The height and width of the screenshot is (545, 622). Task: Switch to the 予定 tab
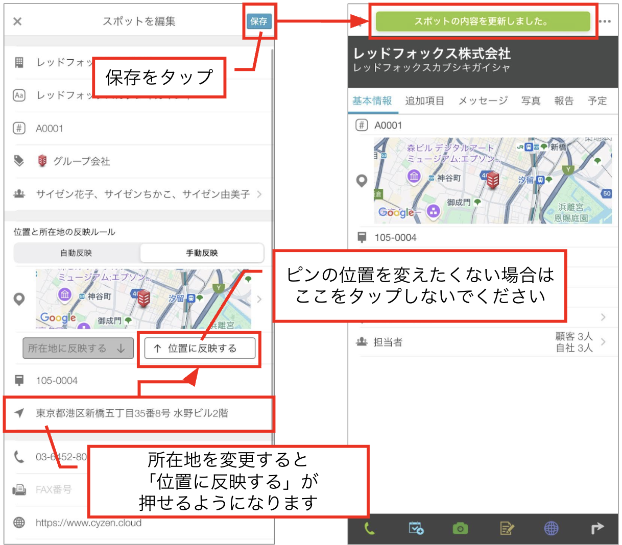(x=597, y=101)
